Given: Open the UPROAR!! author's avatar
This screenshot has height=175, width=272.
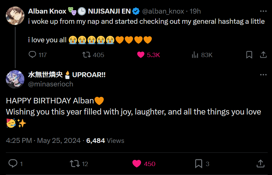Looking at the screenshot, I should (x=15, y=79).
